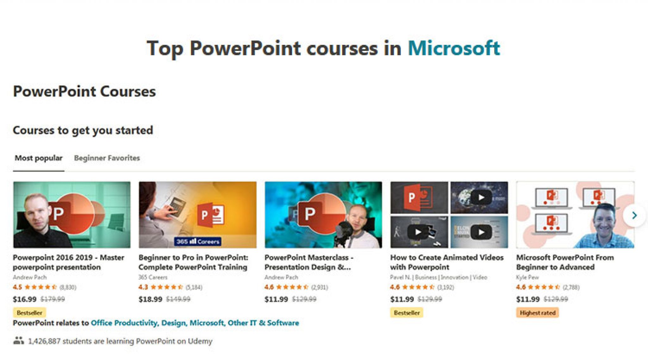Open Kyle Pew's PowerPoint course thumbnail

[575, 215]
